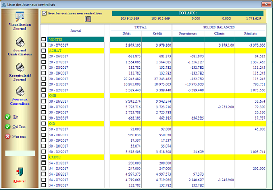Check the CAISSE journal header checkbox
Screen dimensions: 273x190
pos(44,157)
